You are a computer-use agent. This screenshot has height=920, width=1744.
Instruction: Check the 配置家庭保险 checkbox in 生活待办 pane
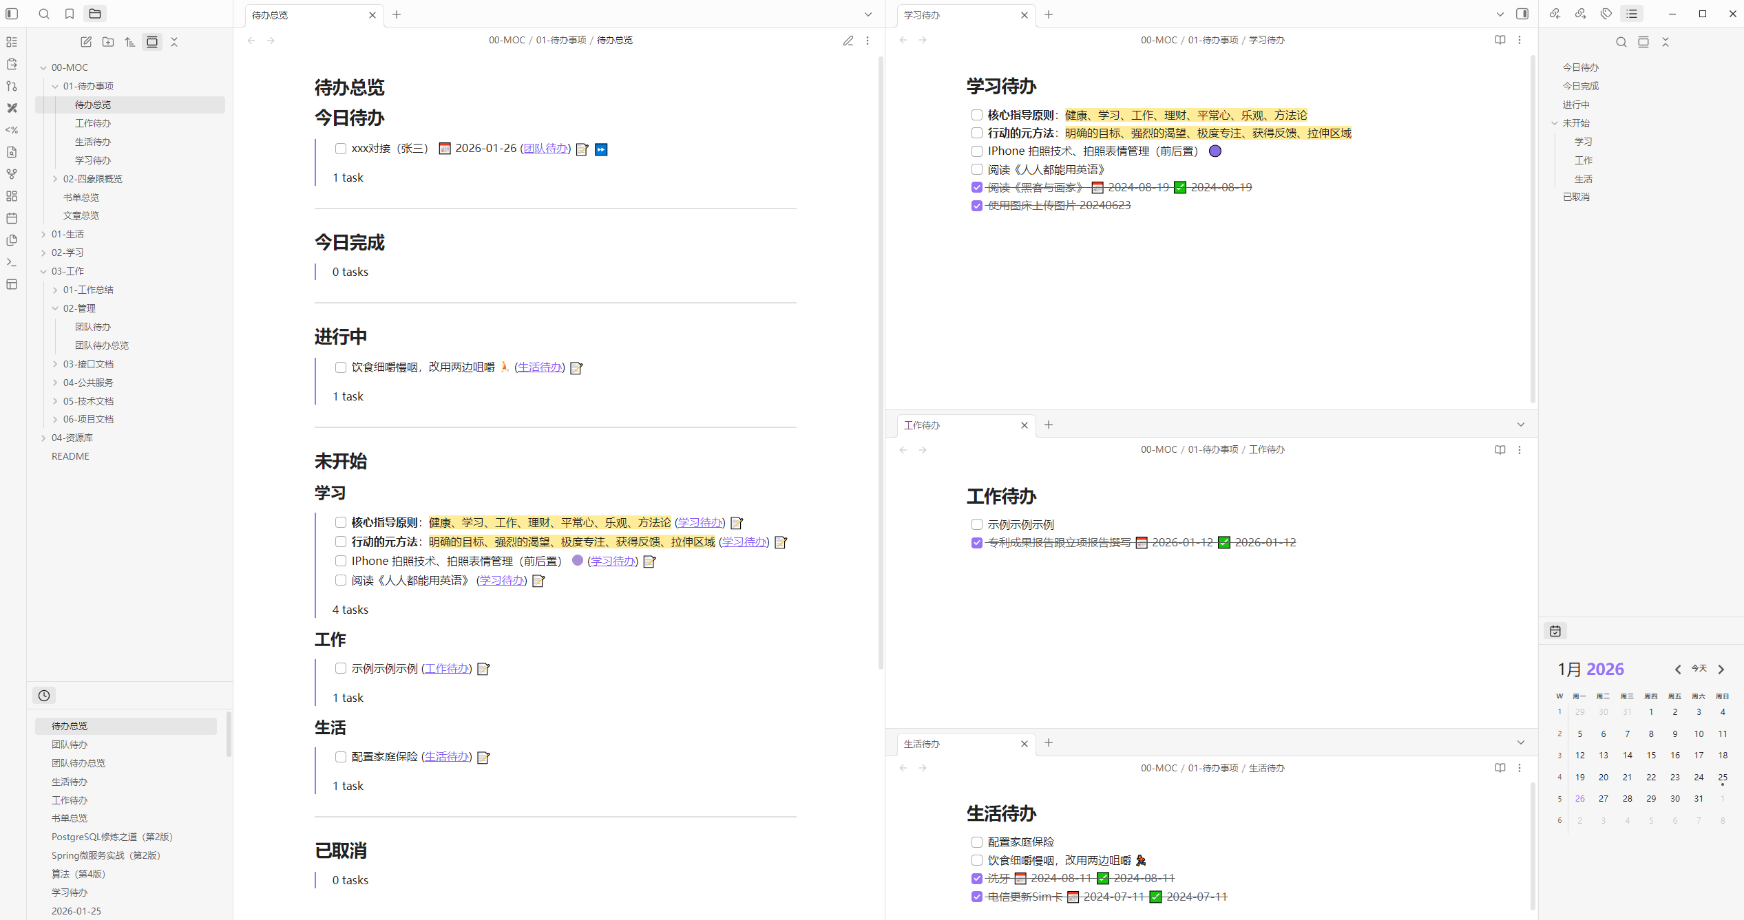[x=976, y=842]
